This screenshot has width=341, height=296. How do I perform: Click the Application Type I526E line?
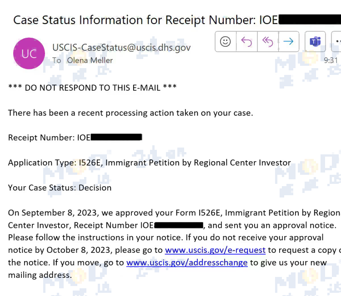[149, 163]
